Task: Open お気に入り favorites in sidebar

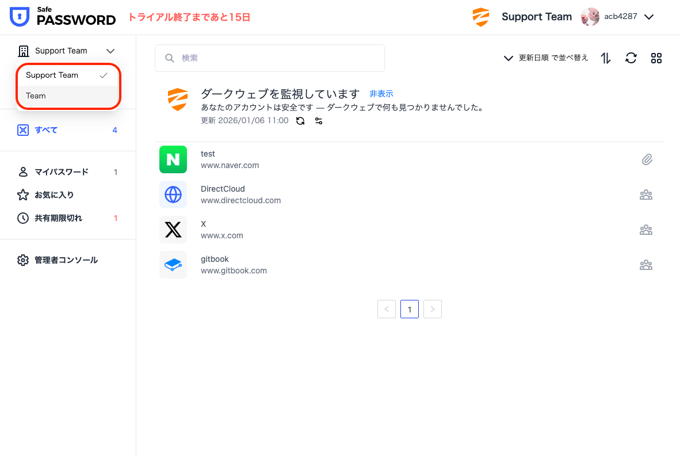Action: coord(54,195)
